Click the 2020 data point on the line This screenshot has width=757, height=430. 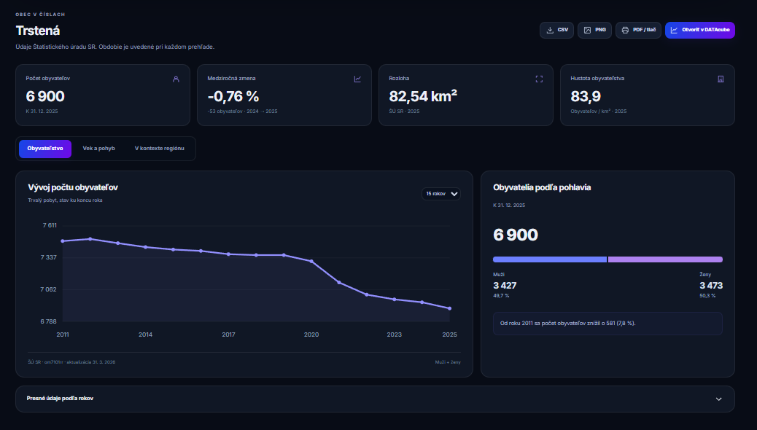tap(311, 261)
